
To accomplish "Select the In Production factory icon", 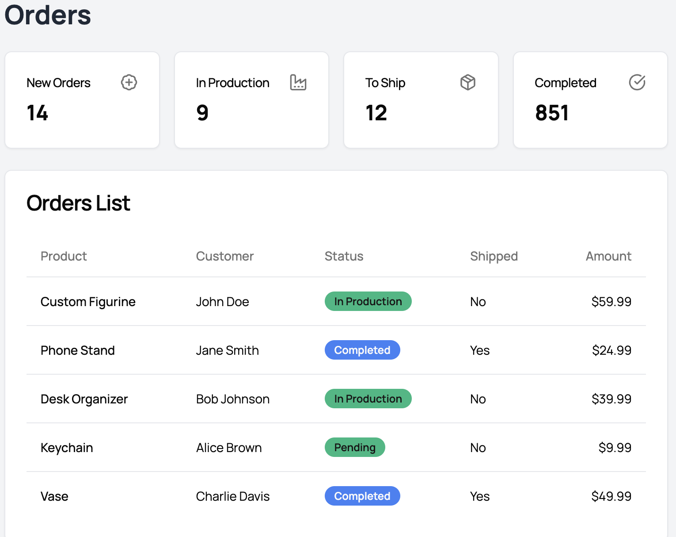I will pyautogui.click(x=298, y=82).
